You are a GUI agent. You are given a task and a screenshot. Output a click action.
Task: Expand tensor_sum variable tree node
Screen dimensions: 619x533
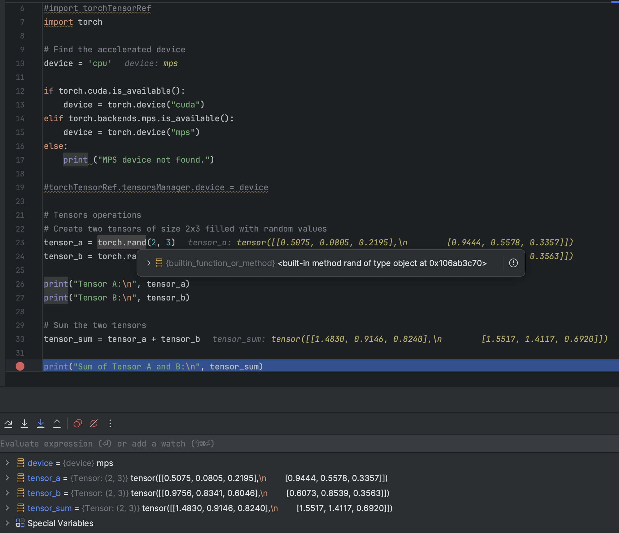click(x=8, y=508)
